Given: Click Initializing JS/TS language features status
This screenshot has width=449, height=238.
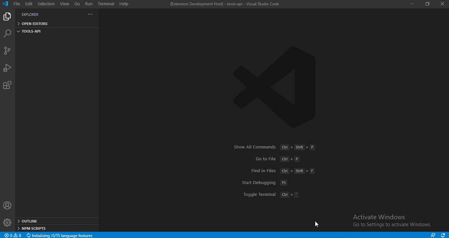Looking at the screenshot, I should (x=60, y=235).
